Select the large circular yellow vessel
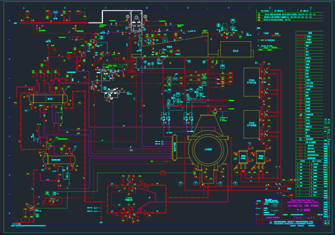This screenshot has width=335, height=235. click(208, 149)
